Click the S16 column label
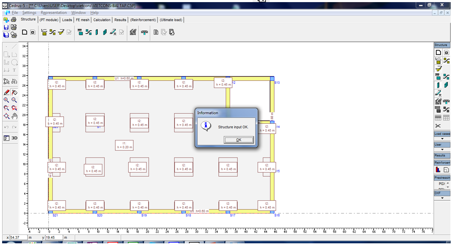Image resolution: width=452 pixels, height=245 pixels. click(x=277, y=215)
